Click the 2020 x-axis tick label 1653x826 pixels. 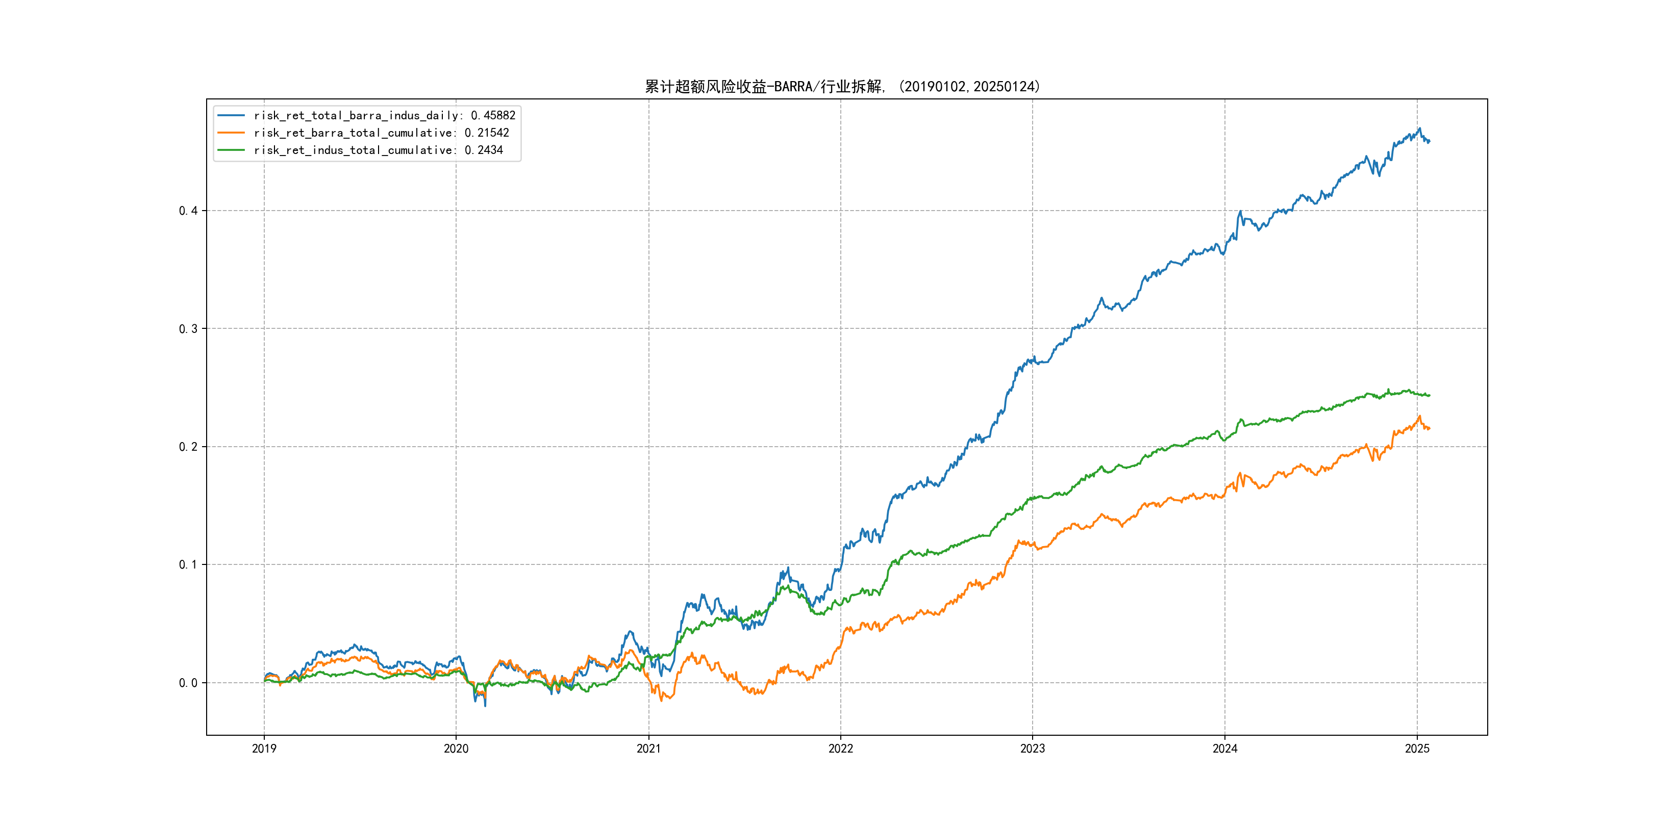[x=456, y=748]
